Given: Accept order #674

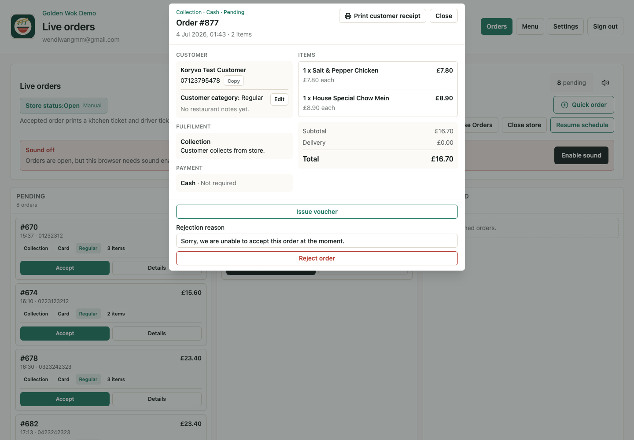Looking at the screenshot, I should click(65, 334).
